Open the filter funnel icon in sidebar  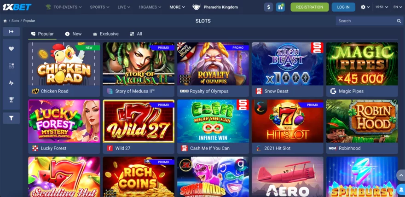pyautogui.click(x=11, y=118)
